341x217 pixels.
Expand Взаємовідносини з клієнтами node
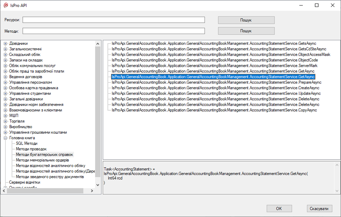pos(6,110)
